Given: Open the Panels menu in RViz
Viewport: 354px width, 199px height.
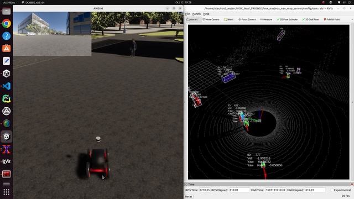Looking at the screenshot, I should (x=196, y=14).
